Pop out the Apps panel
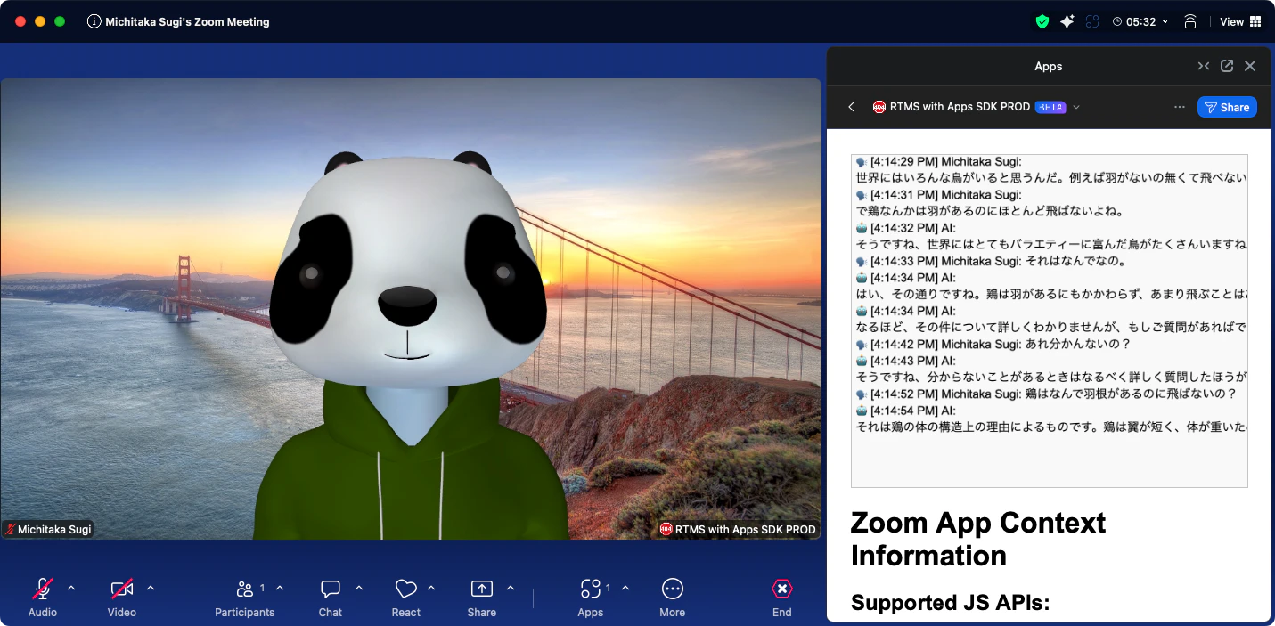The height and width of the screenshot is (626, 1275). click(x=1227, y=66)
